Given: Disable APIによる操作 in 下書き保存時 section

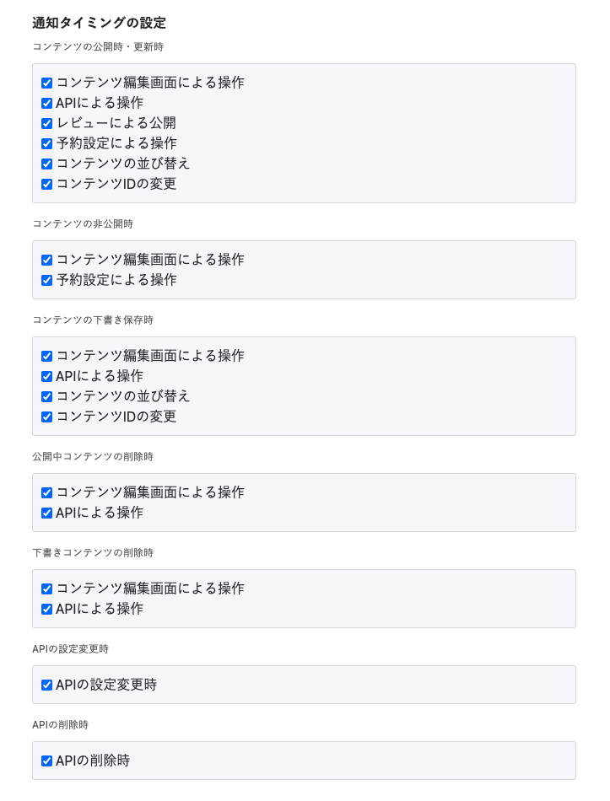Looking at the screenshot, I should 47,377.
